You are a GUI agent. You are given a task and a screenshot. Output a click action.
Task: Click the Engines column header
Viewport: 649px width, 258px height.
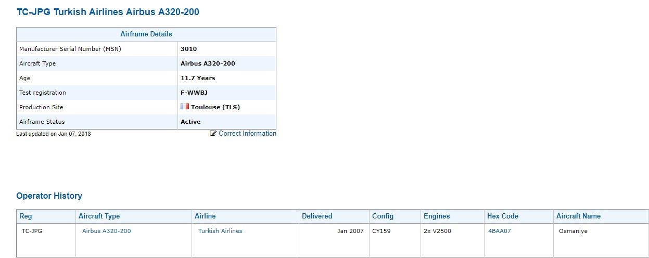pyautogui.click(x=452, y=216)
